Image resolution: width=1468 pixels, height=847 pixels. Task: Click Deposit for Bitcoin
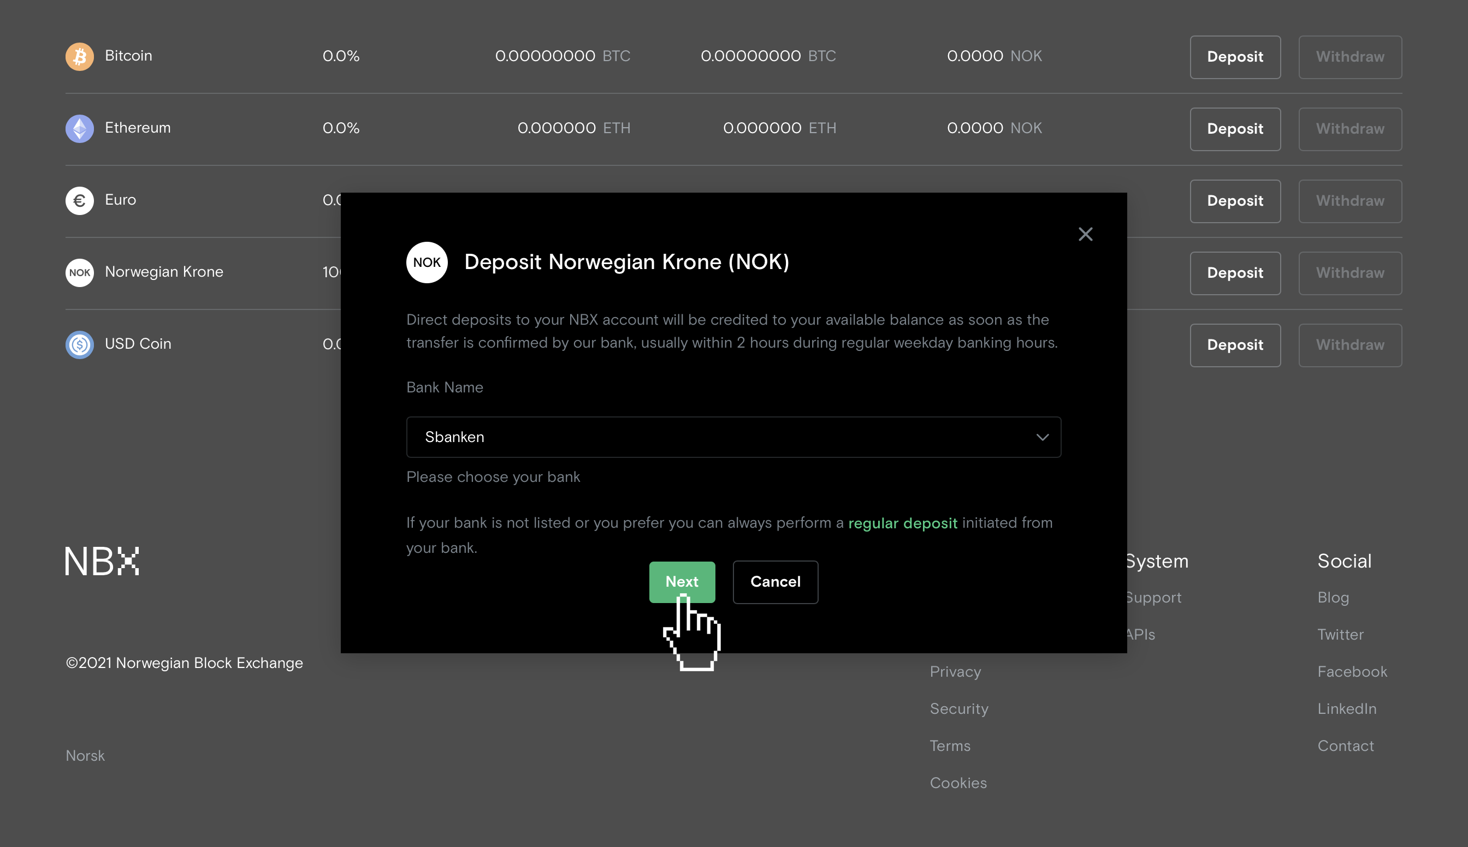pos(1235,57)
